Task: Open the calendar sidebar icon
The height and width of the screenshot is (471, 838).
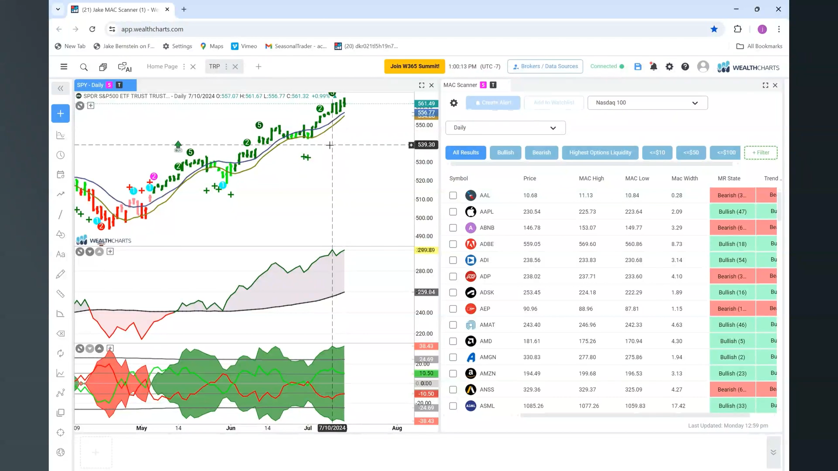Action: pos(61,174)
